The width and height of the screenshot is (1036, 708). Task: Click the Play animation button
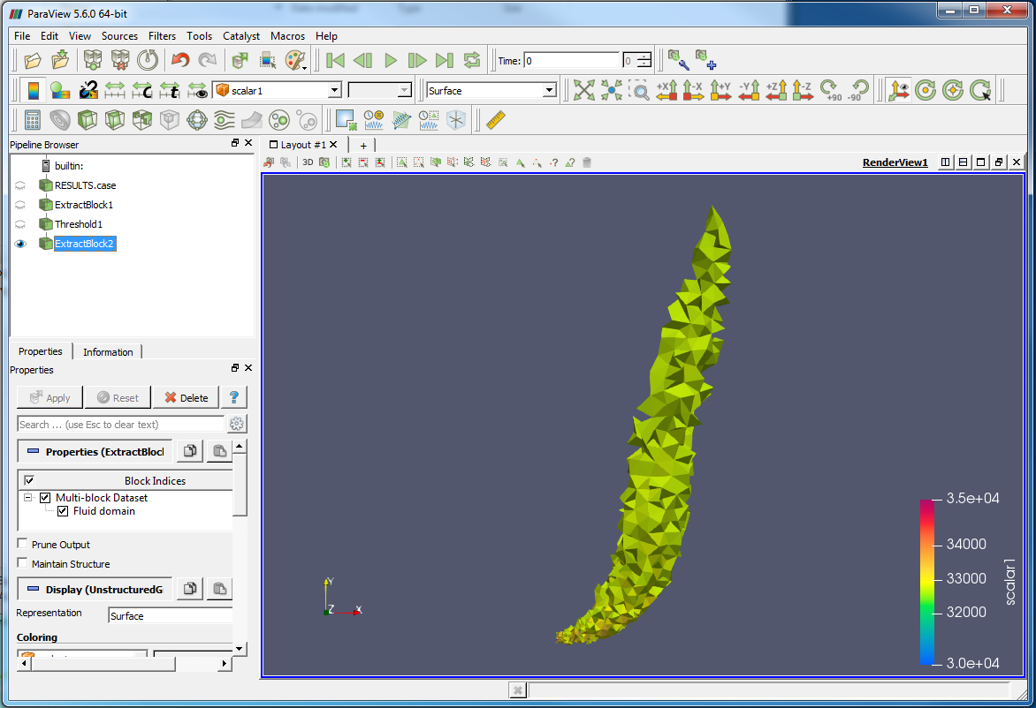(x=391, y=60)
